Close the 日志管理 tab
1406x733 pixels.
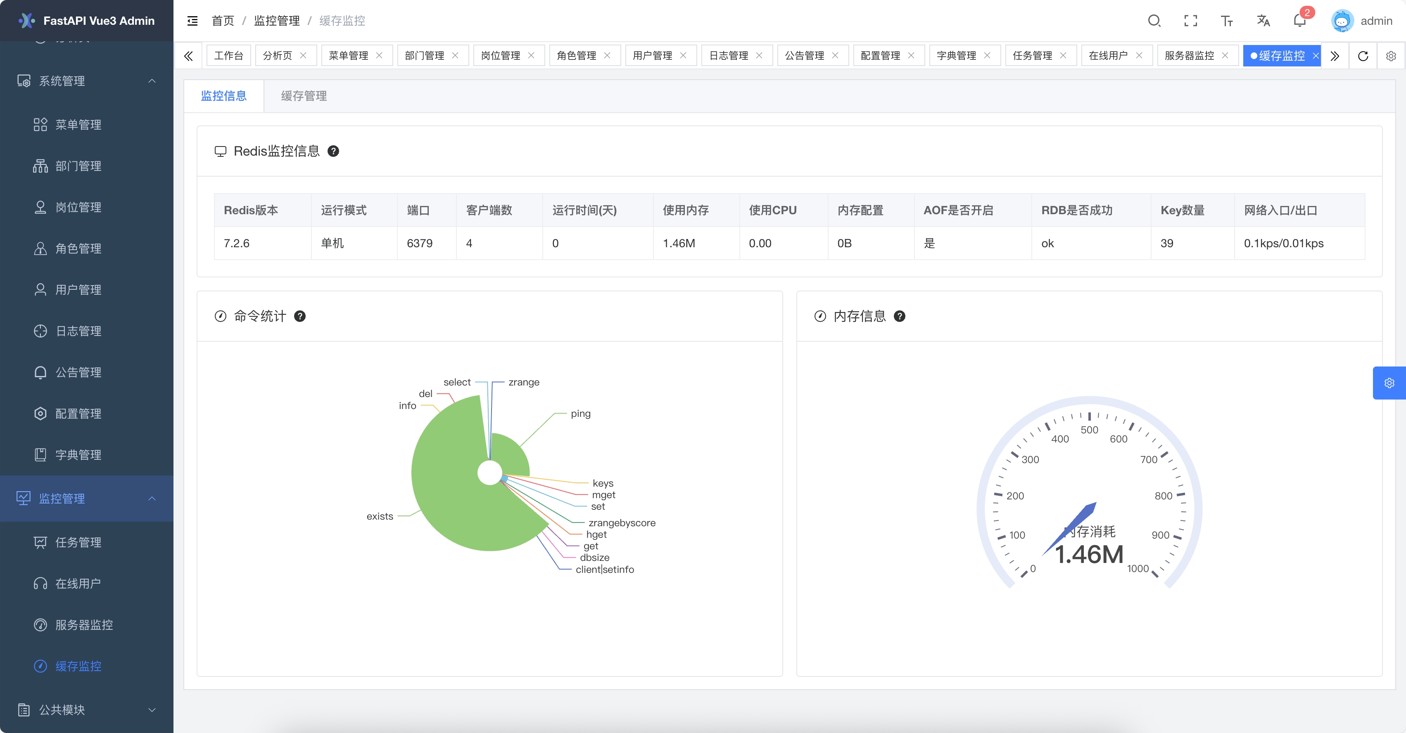point(759,56)
